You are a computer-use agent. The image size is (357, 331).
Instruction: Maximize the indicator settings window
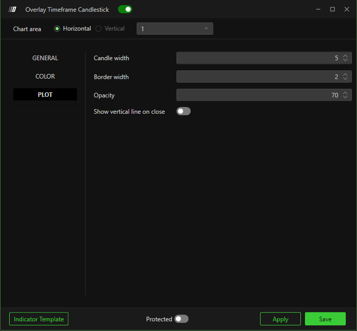[x=333, y=9]
